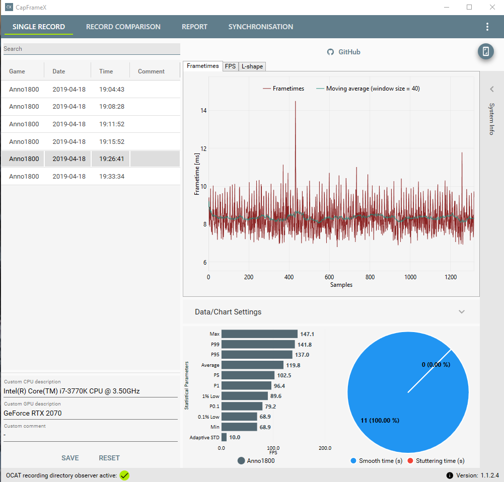The image size is (504, 482).
Task: Open the Record Comparison tab
Action: [x=123, y=27]
